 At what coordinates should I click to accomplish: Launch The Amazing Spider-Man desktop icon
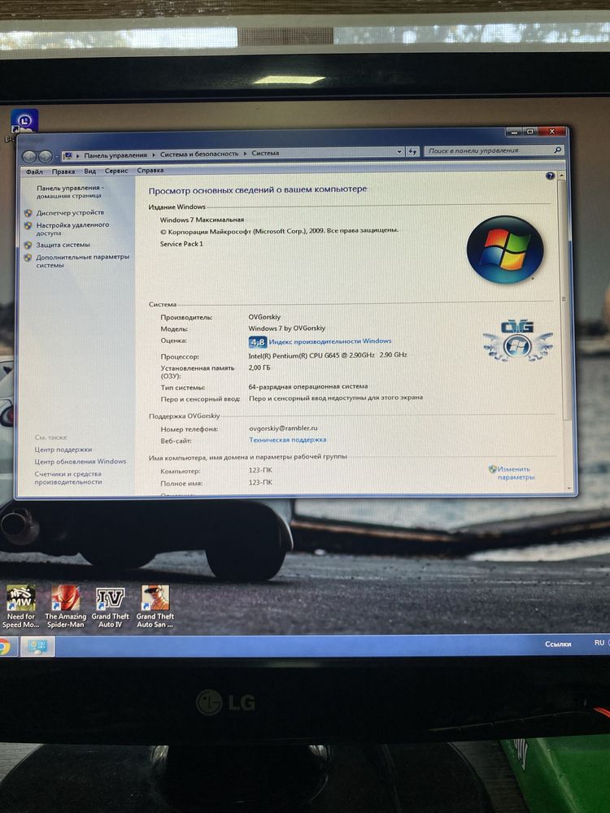(65, 606)
